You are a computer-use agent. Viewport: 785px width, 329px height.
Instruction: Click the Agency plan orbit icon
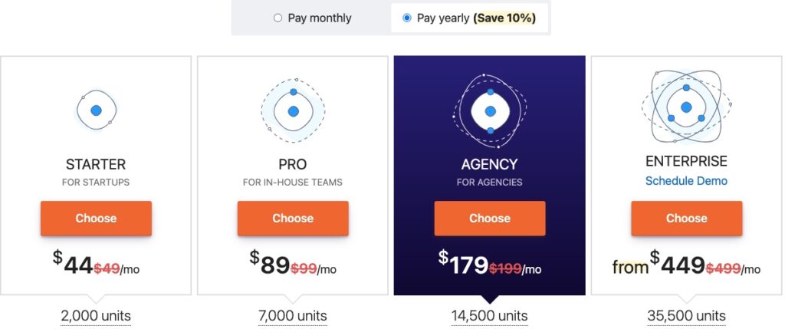click(x=490, y=111)
